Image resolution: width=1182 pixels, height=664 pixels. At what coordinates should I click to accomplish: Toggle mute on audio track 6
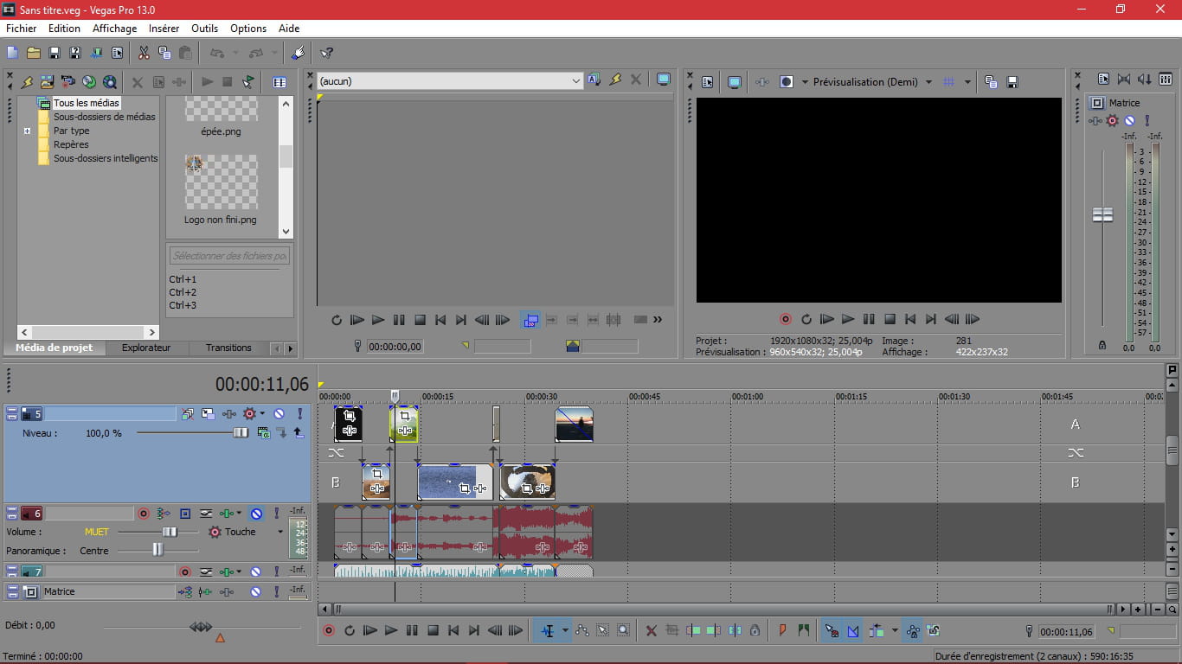click(x=256, y=514)
